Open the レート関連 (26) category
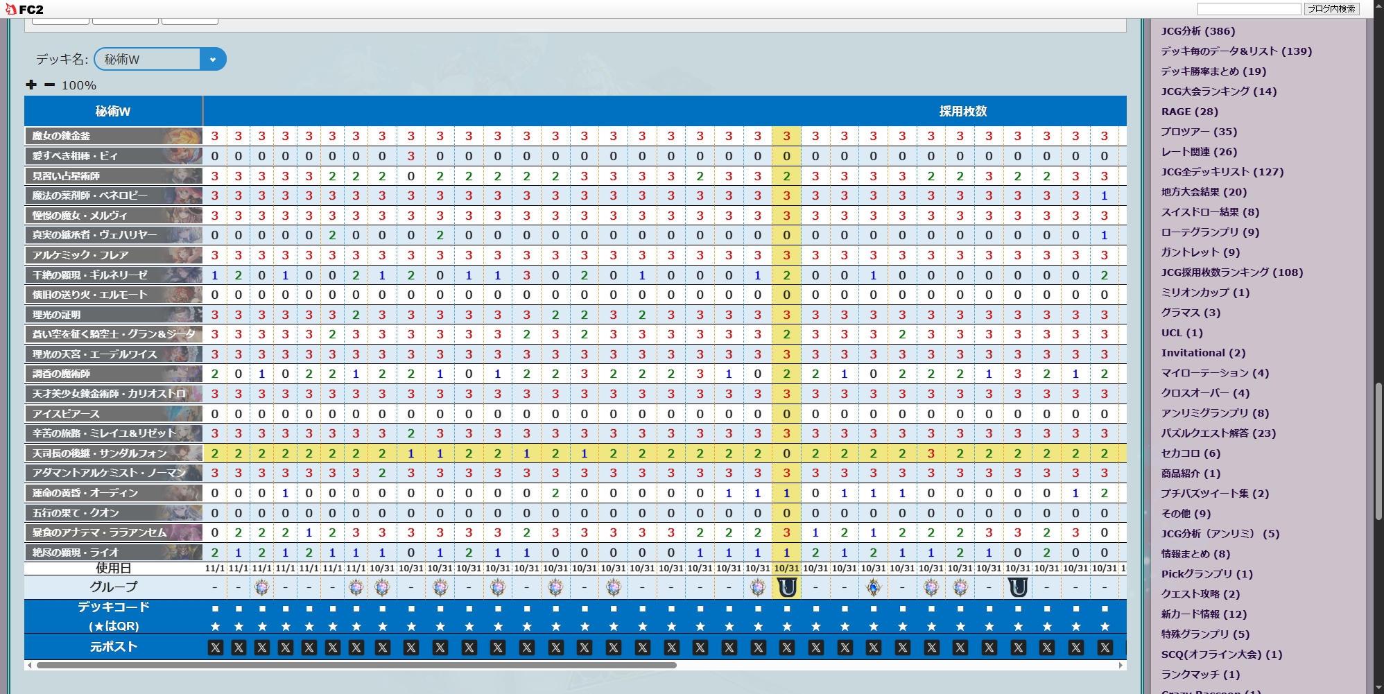 tap(1200, 152)
